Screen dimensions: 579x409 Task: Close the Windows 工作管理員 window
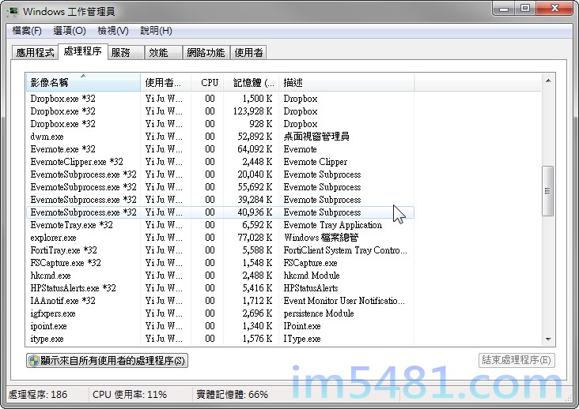point(554,8)
